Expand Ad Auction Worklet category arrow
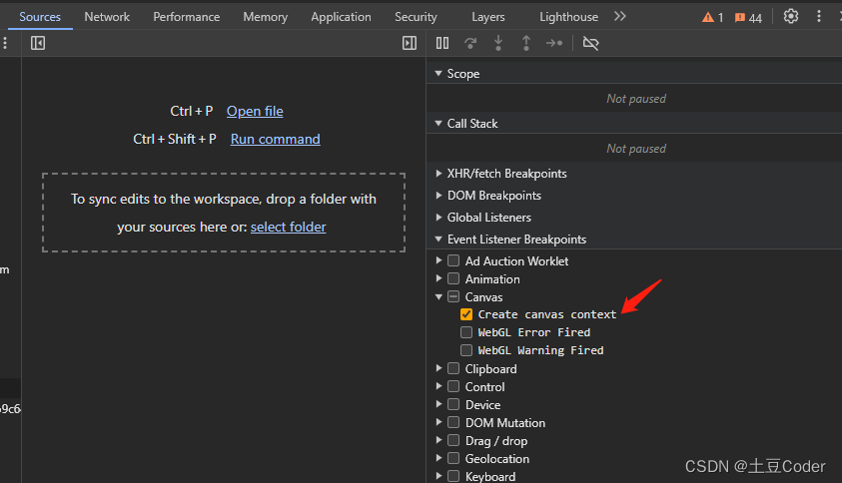Image resolution: width=842 pixels, height=483 pixels. point(438,260)
